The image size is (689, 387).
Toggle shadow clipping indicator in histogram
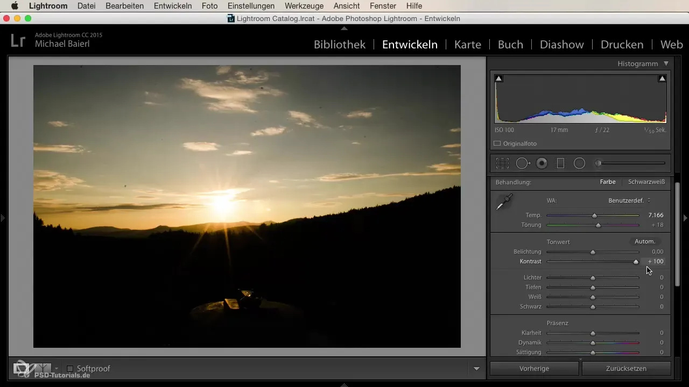(498, 78)
